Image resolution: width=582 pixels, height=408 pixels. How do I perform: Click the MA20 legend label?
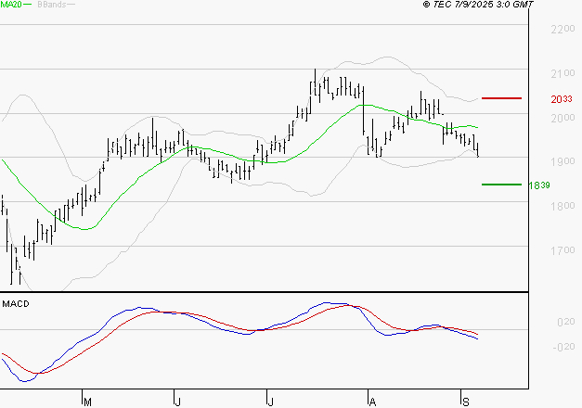point(12,6)
